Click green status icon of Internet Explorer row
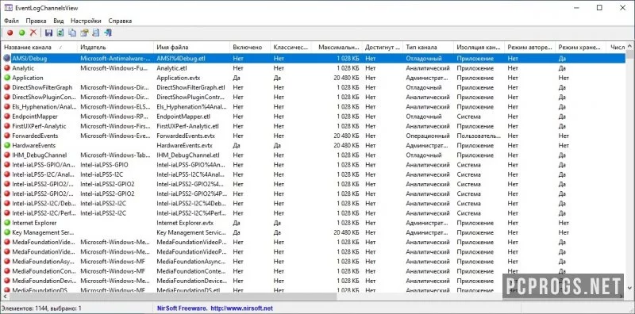 point(6,223)
